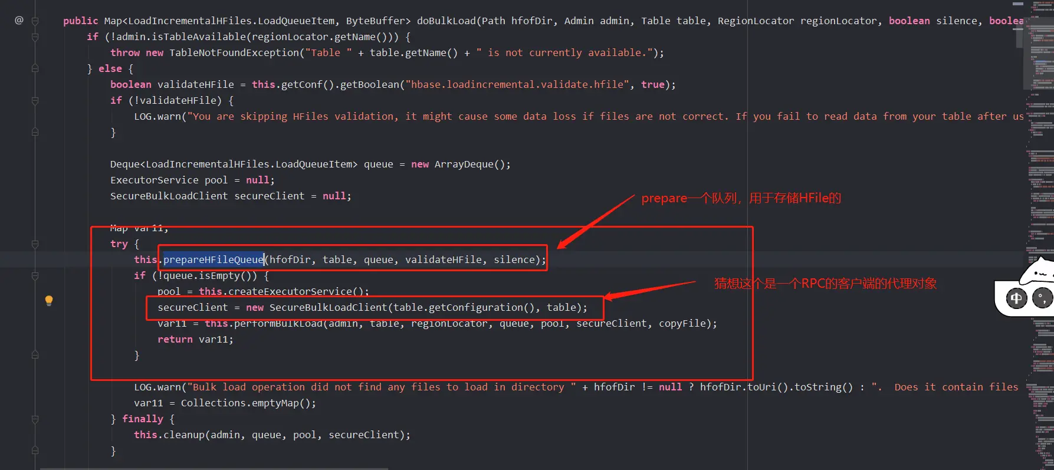Click the "Bulk load operation did not find" warning string
This screenshot has height=470, width=1054.
point(382,387)
